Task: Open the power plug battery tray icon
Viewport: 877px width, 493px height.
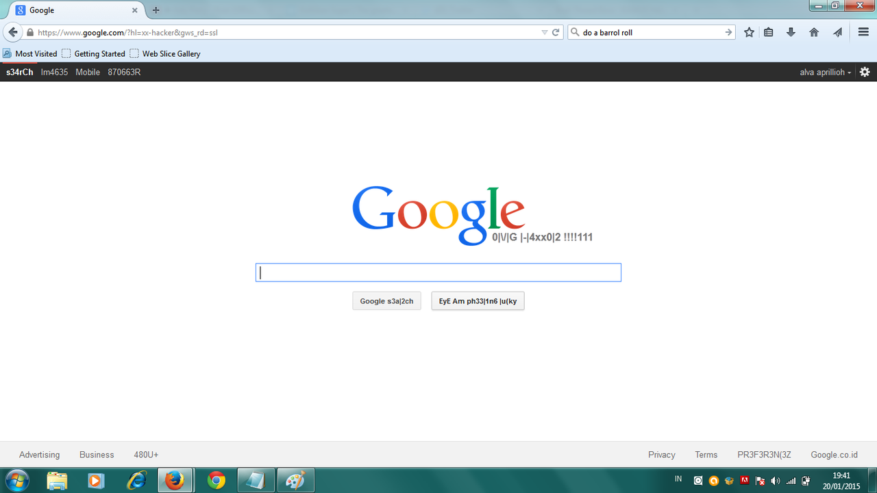Action: [806, 481]
